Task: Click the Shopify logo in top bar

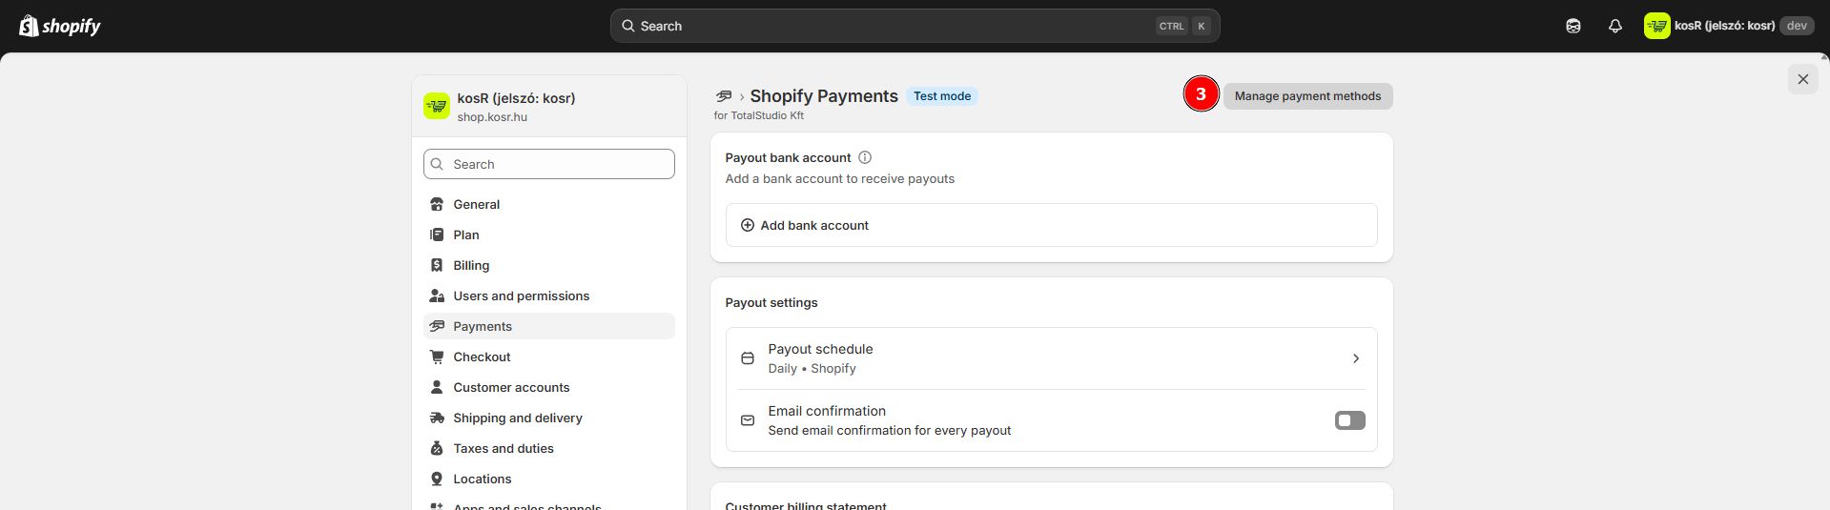Action: coord(60,26)
